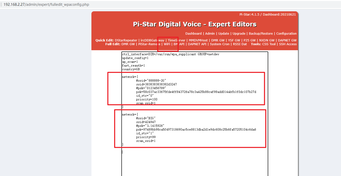Open RSSI Dat editor
This screenshot has width=341, height=176.
240,44
